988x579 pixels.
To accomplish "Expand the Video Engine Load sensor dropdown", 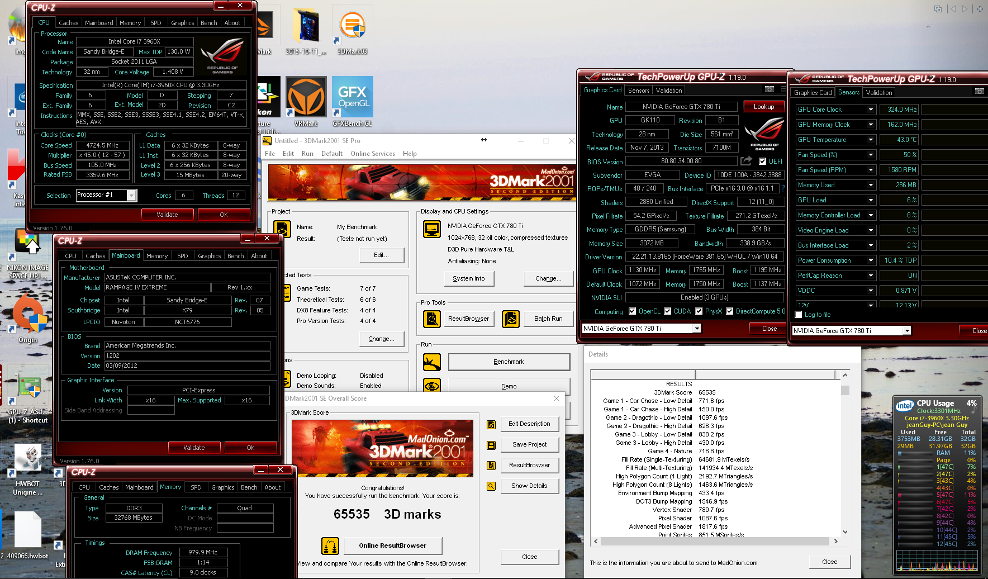I will click(x=871, y=230).
